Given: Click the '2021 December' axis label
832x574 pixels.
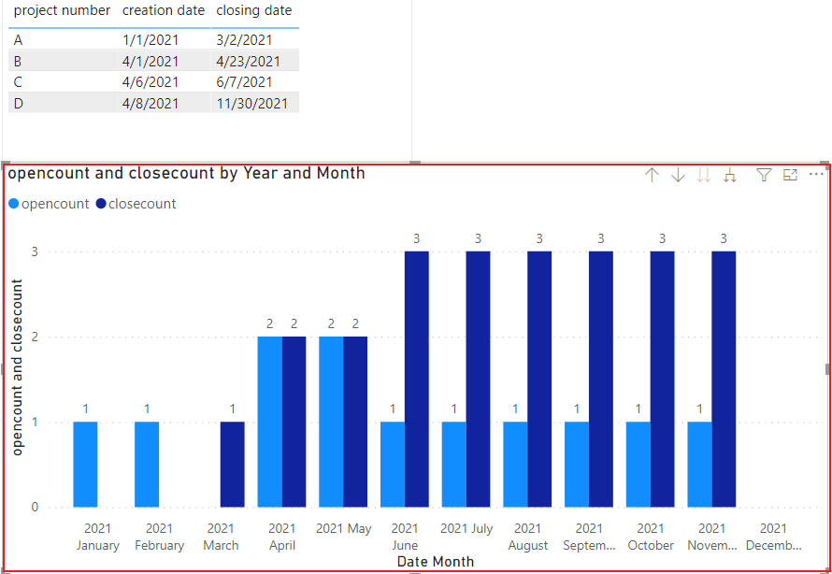Looking at the screenshot, I should click(773, 537).
